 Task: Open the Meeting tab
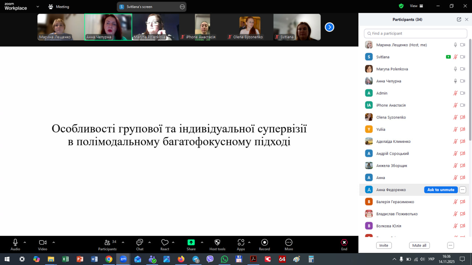pyautogui.click(x=59, y=7)
